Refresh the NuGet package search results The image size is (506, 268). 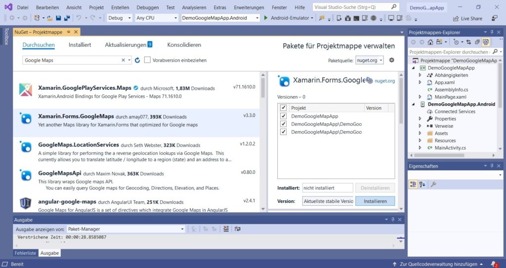pyautogui.click(x=137, y=60)
